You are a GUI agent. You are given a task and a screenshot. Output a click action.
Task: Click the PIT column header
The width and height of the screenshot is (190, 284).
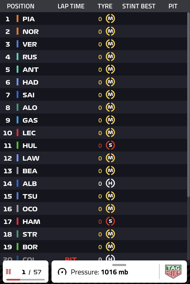(173, 6)
